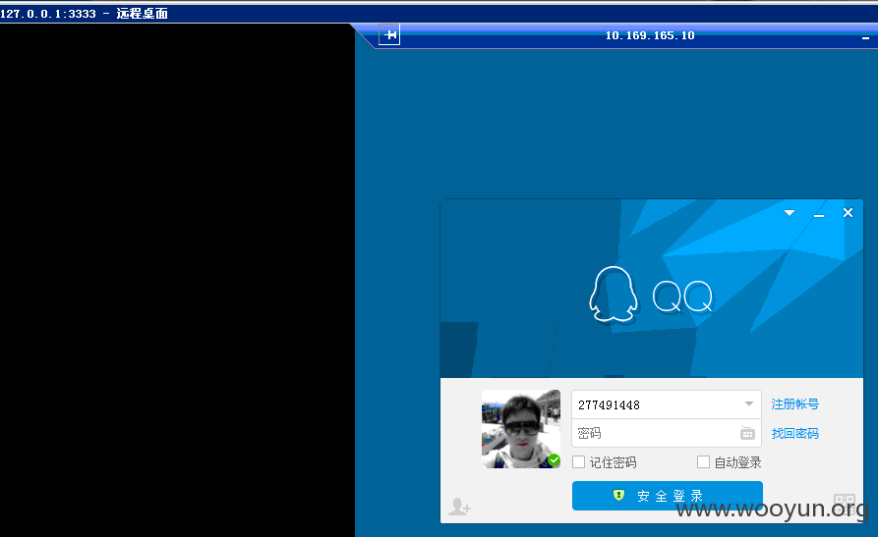
Task: Close the QQ login window
Action: 848,213
